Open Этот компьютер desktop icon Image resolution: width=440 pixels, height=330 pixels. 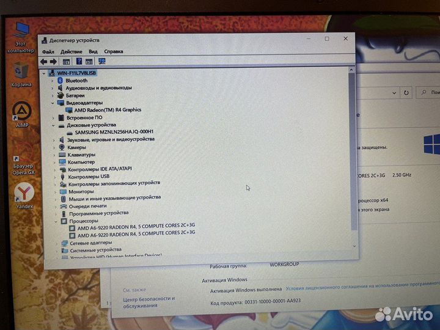coord(21,37)
